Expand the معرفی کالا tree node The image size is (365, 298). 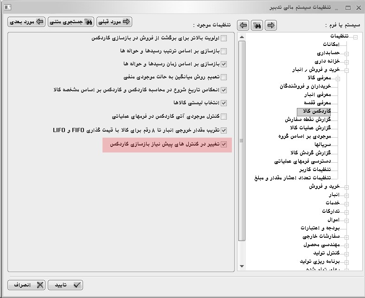[338, 78]
